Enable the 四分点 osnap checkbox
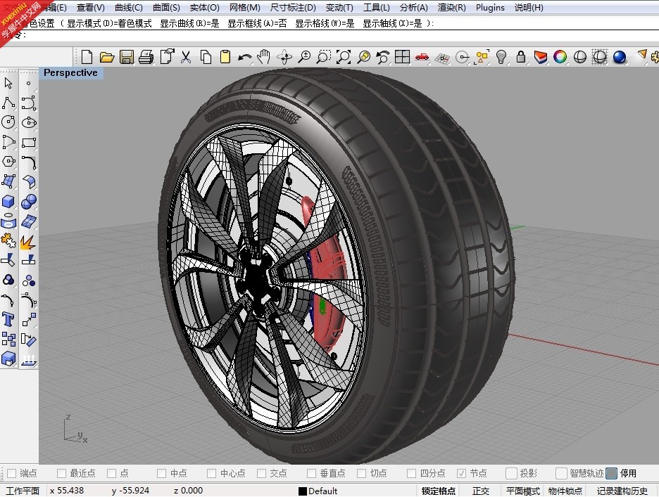The image size is (659, 497). (411, 474)
